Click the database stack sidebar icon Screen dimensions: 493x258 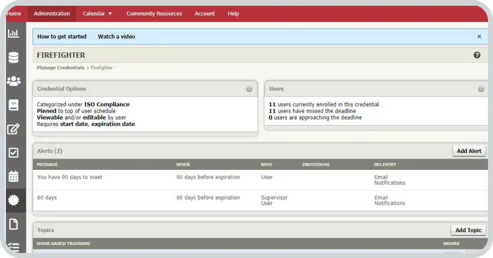[x=13, y=57]
